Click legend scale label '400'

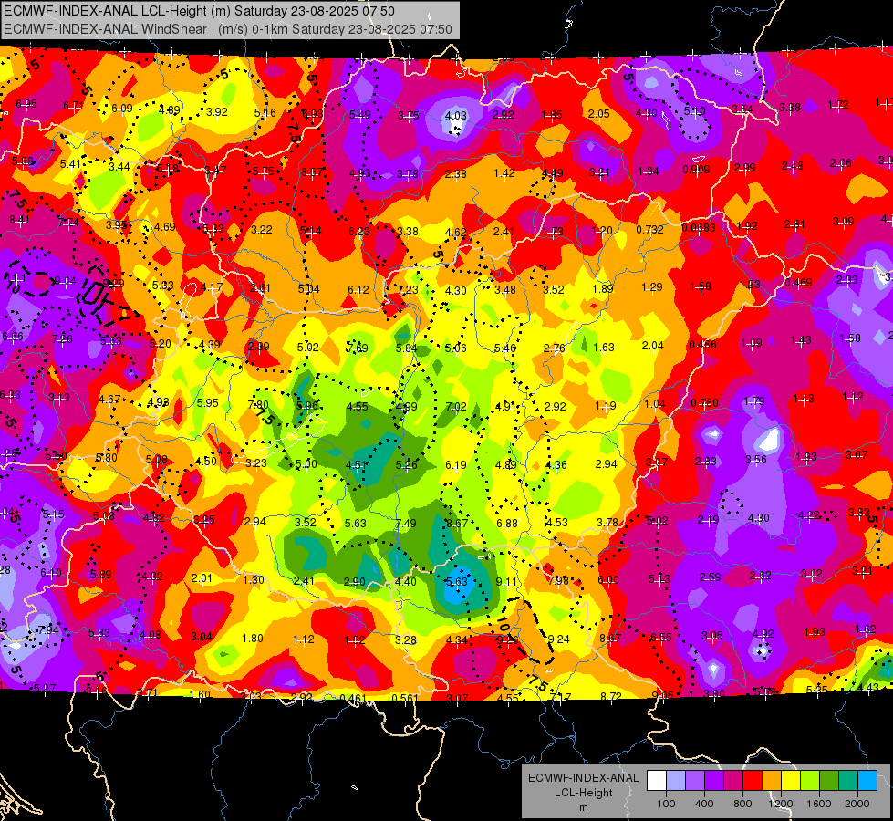pyautogui.click(x=704, y=804)
